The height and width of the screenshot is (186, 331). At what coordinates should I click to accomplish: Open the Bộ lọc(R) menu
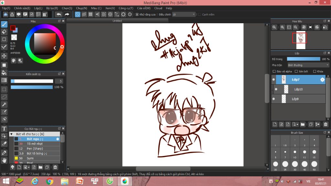pos(52,8)
